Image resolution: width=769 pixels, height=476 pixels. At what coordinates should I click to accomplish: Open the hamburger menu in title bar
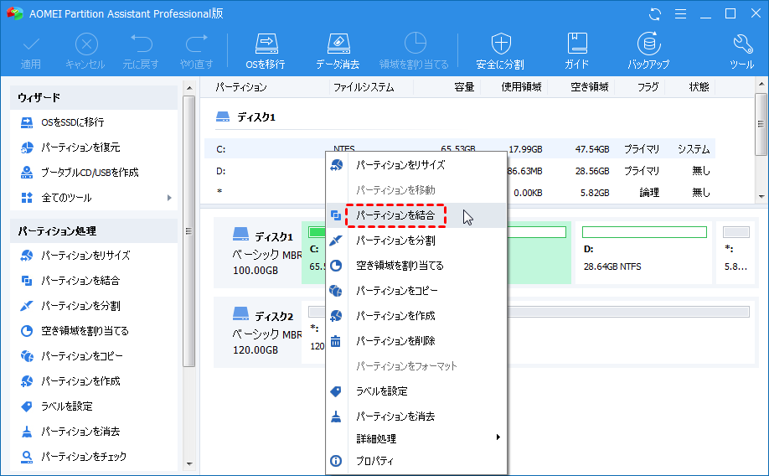[680, 13]
